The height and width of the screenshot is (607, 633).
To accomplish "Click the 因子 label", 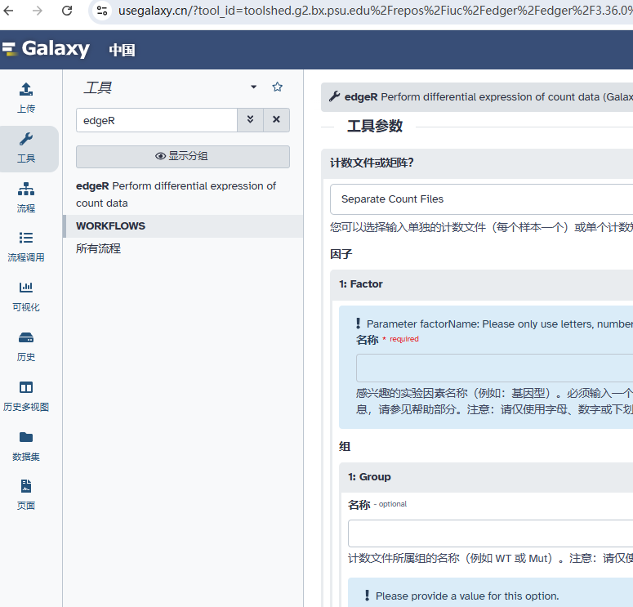I will pos(341,254).
